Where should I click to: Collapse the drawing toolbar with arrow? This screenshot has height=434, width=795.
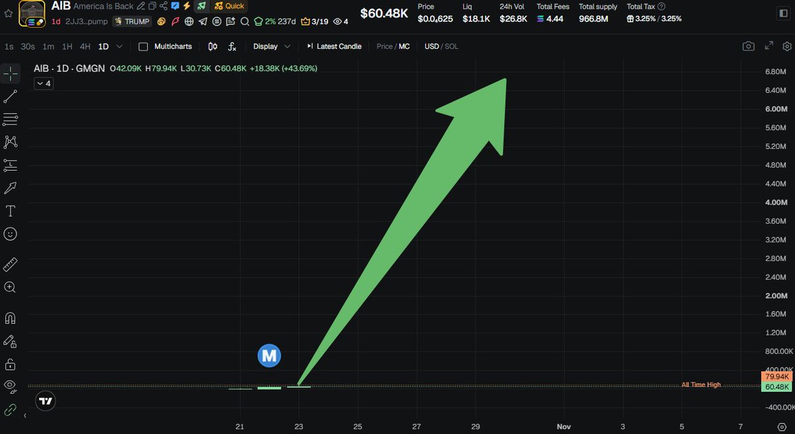click(x=25, y=415)
